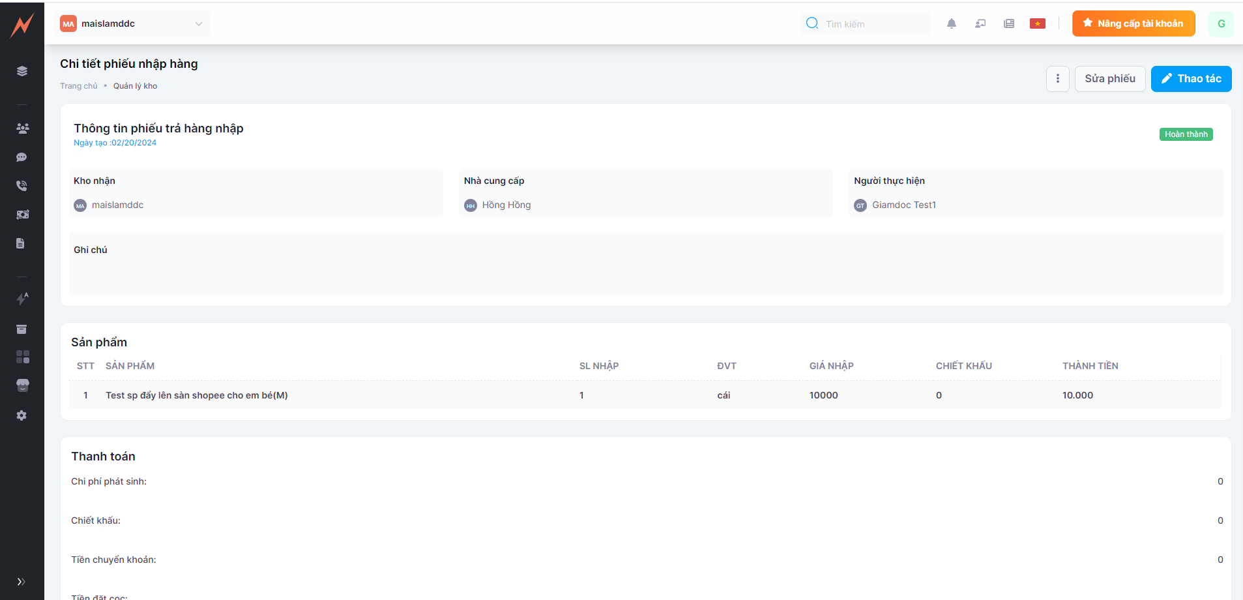This screenshot has width=1243, height=600.
Task: Expand the sidebar with double chevron
Action: [22, 582]
